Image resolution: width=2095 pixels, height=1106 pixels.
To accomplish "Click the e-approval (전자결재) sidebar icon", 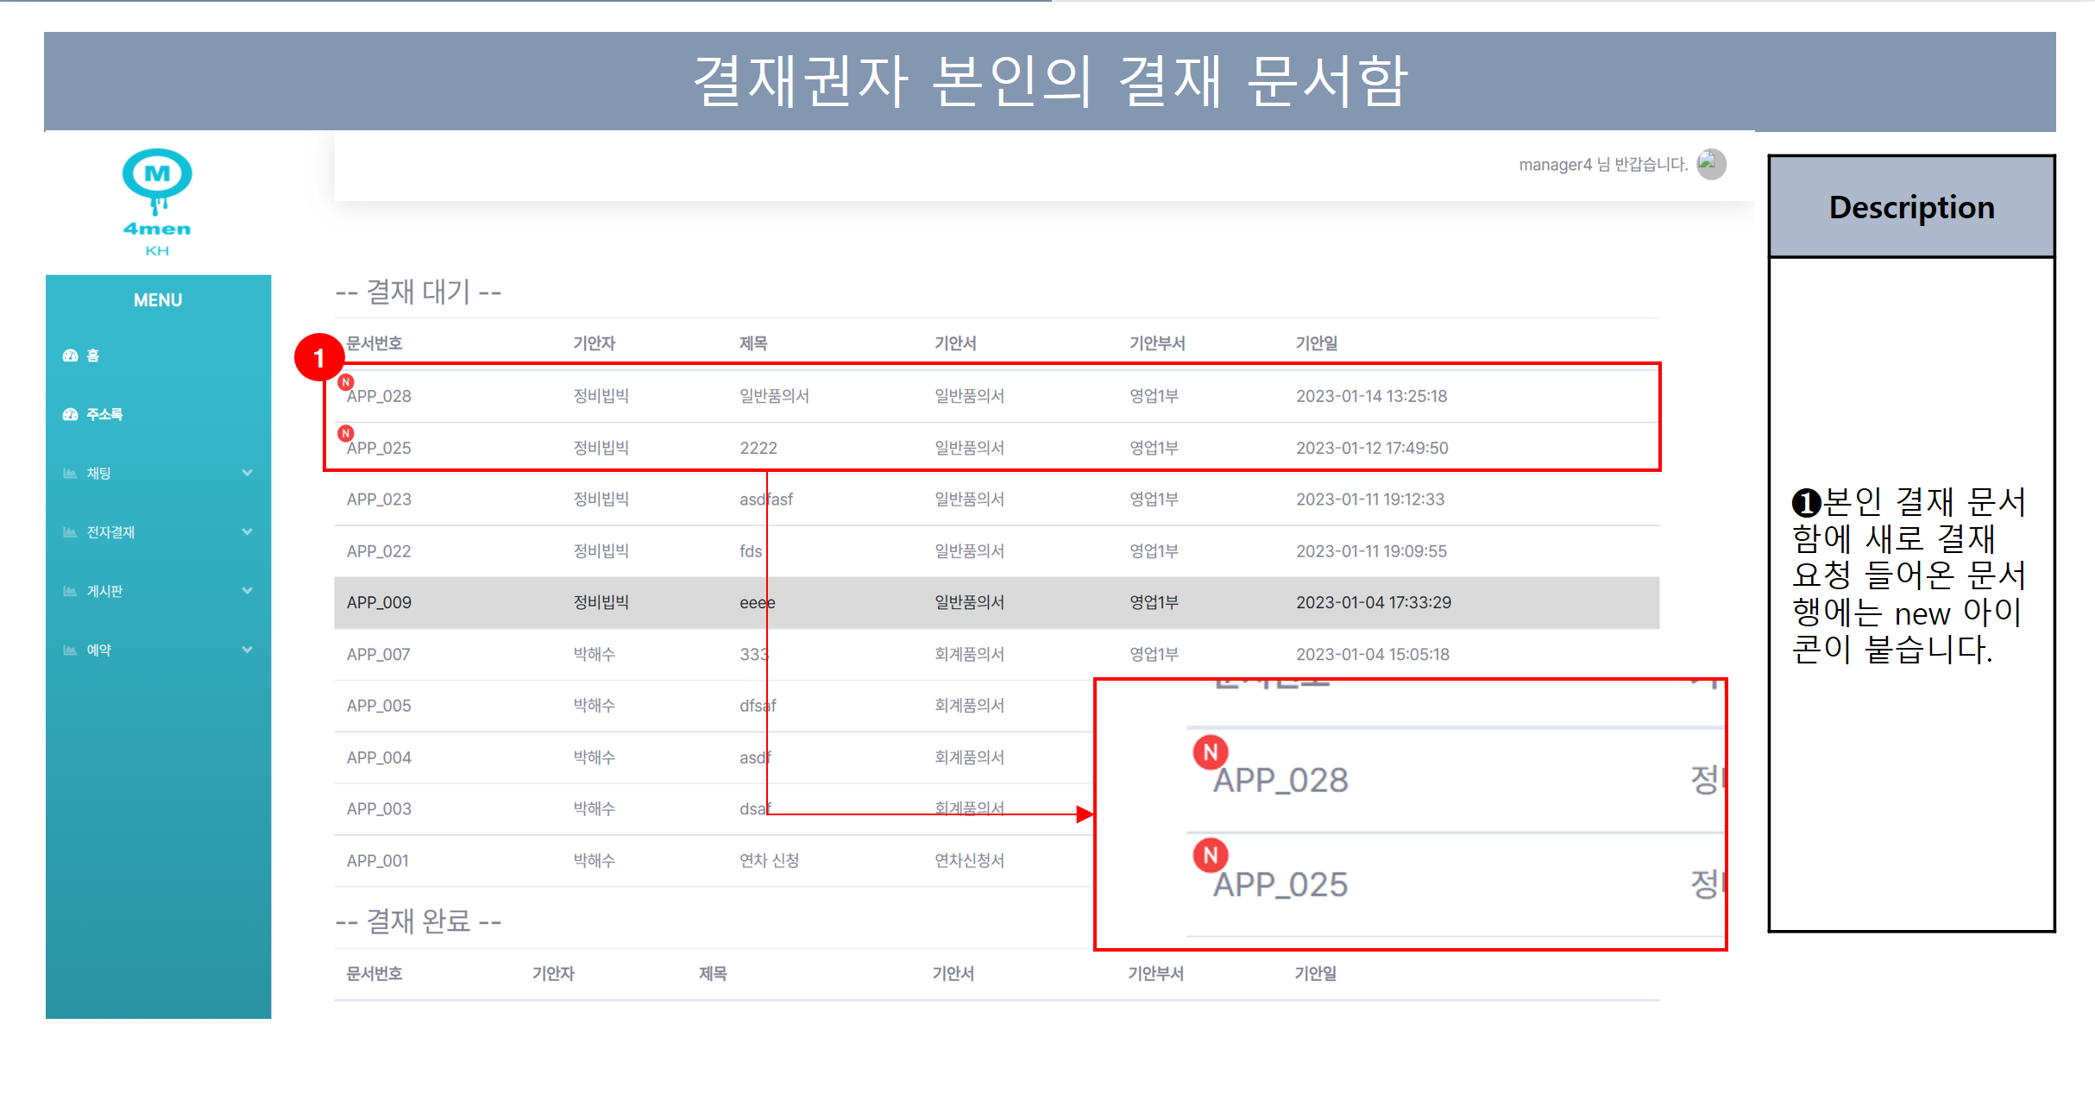I will [x=70, y=532].
